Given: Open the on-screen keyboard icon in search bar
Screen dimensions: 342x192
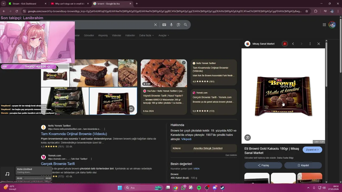Looking at the screenshot, I should coord(164,25).
